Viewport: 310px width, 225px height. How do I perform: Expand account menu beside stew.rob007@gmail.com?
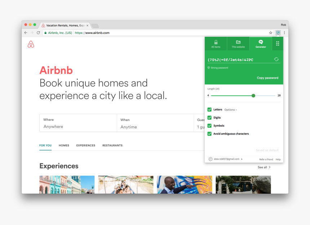coord(242,159)
